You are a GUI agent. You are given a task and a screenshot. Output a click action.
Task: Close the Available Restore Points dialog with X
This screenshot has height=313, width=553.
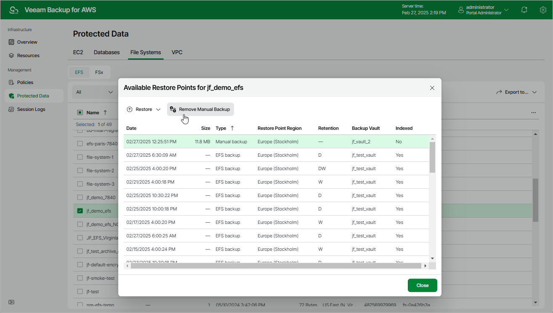point(432,88)
